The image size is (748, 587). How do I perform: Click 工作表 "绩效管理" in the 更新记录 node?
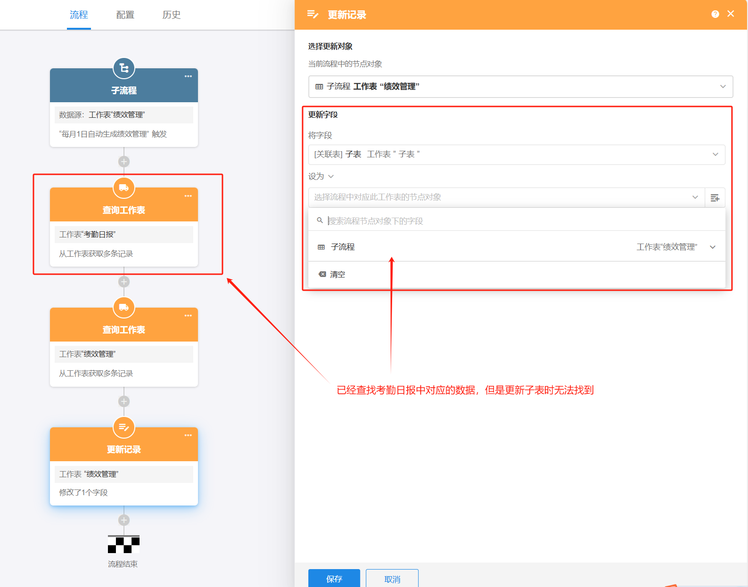tap(124, 474)
